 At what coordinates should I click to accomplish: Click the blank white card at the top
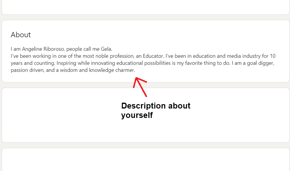(x=146, y=7)
